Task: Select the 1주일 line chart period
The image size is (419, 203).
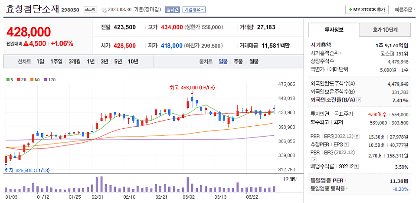Action: (x=56, y=62)
